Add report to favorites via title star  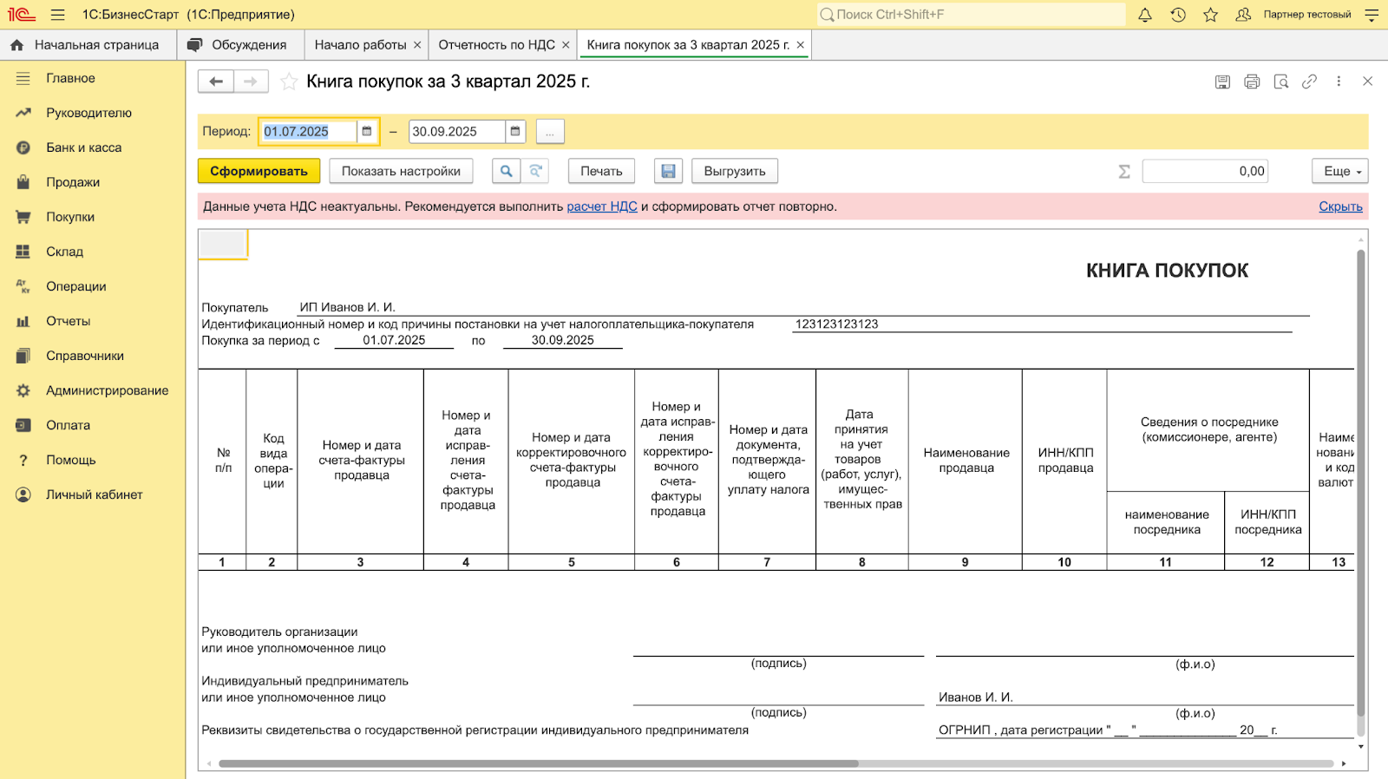point(290,82)
